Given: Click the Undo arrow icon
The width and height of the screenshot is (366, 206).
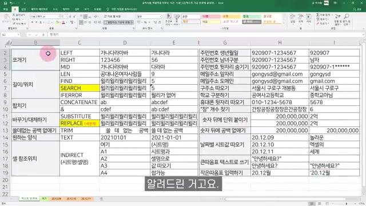Looking at the screenshot, I should [x=11, y=3].
